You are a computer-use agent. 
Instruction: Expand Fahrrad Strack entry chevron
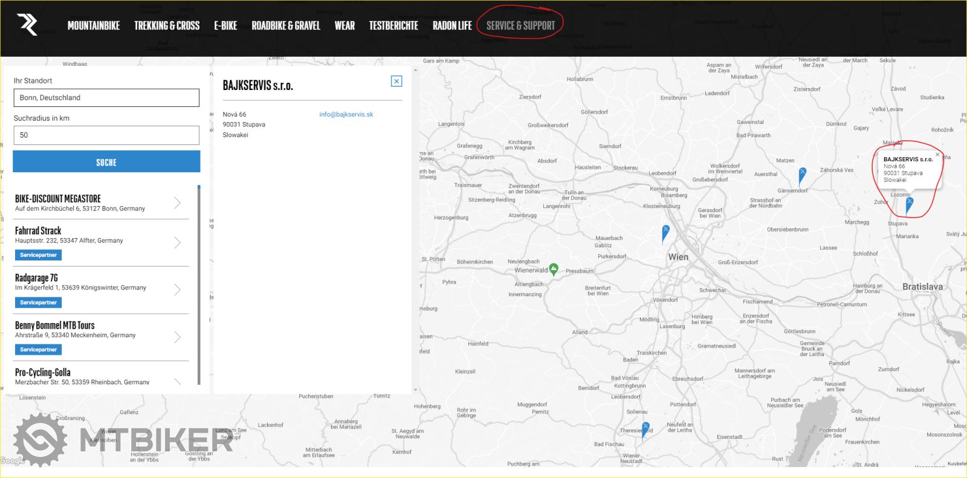(x=177, y=242)
